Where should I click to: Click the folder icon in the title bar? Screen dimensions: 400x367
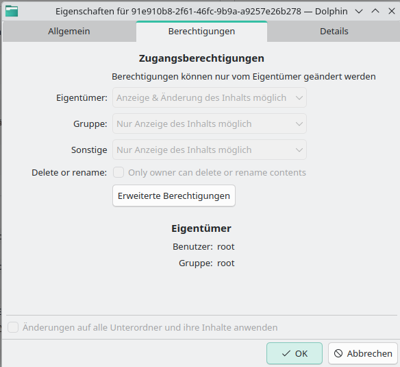[x=12, y=11]
